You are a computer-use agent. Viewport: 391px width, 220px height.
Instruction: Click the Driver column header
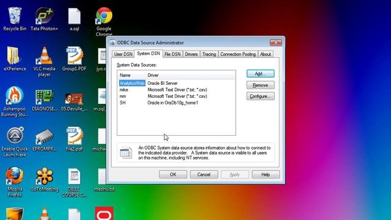[191, 75]
